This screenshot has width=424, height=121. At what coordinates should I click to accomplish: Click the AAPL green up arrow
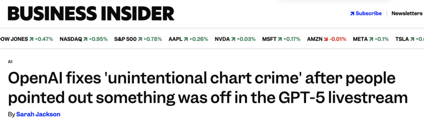tap(186, 39)
